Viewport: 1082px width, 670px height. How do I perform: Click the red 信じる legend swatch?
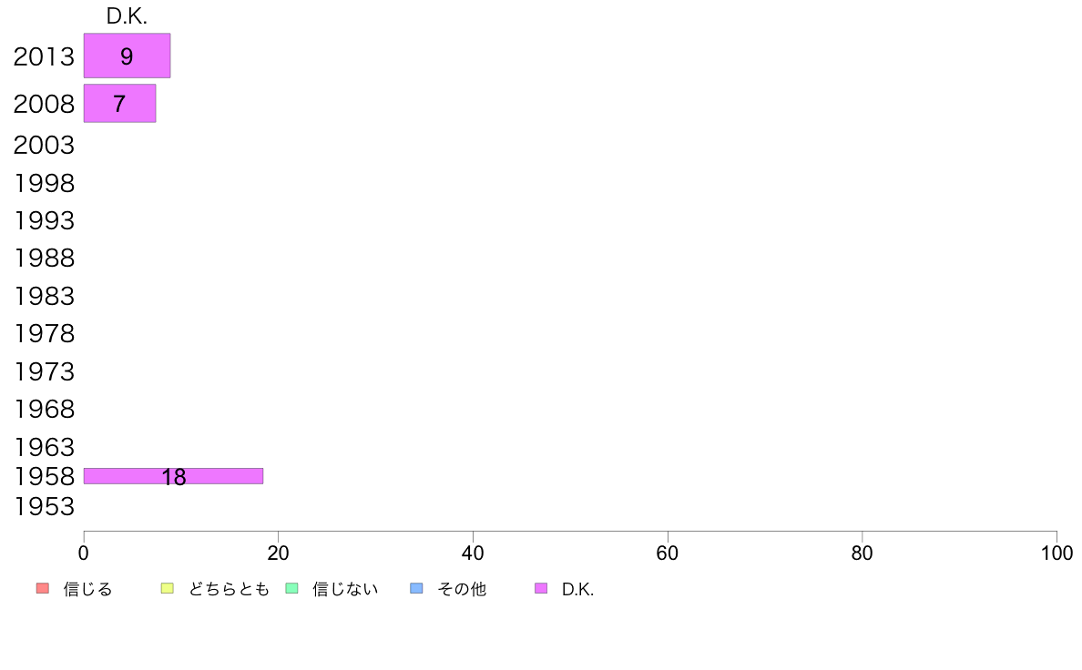43,588
